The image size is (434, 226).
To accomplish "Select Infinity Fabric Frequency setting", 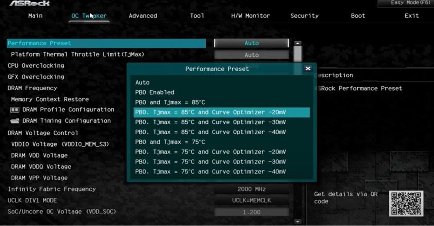I will pyautogui.click(x=52, y=189).
